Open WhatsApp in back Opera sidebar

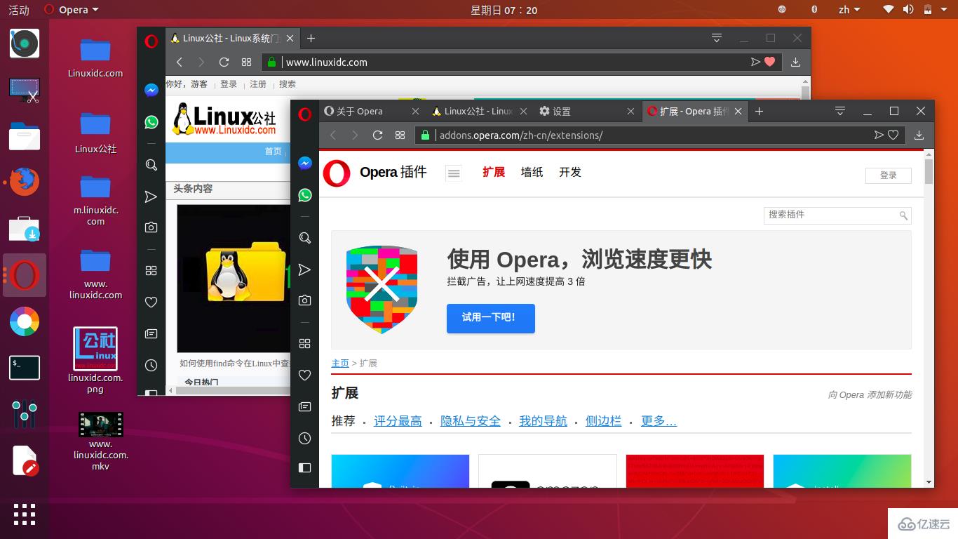pyautogui.click(x=151, y=122)
